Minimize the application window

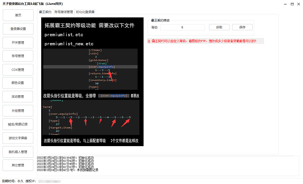285,4
